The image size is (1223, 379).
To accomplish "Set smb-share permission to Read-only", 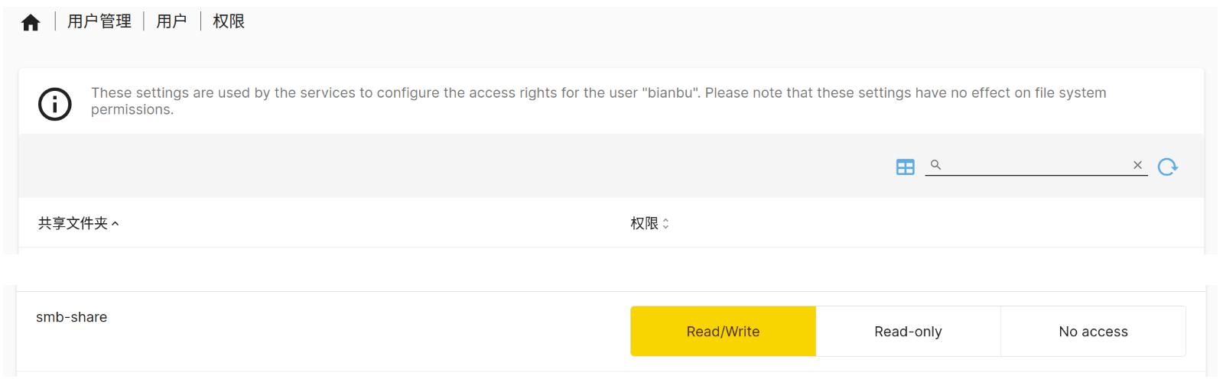I will tap(908, 332).
